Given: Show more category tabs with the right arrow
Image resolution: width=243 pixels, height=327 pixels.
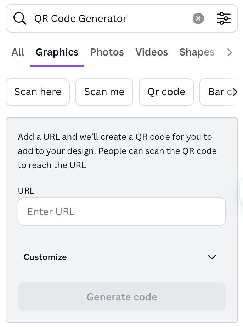Looking at the screenshot, I should pos(230,52).
